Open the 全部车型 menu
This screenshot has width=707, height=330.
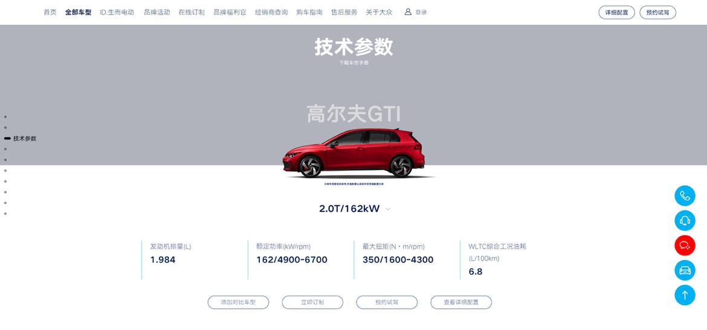[x=78, y=12]
